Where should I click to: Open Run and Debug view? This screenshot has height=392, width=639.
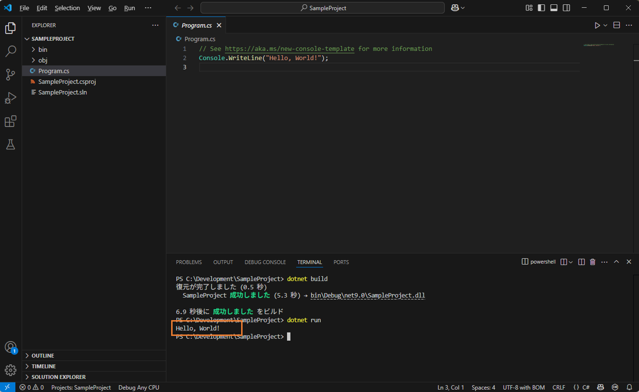[x=11, y=98]
